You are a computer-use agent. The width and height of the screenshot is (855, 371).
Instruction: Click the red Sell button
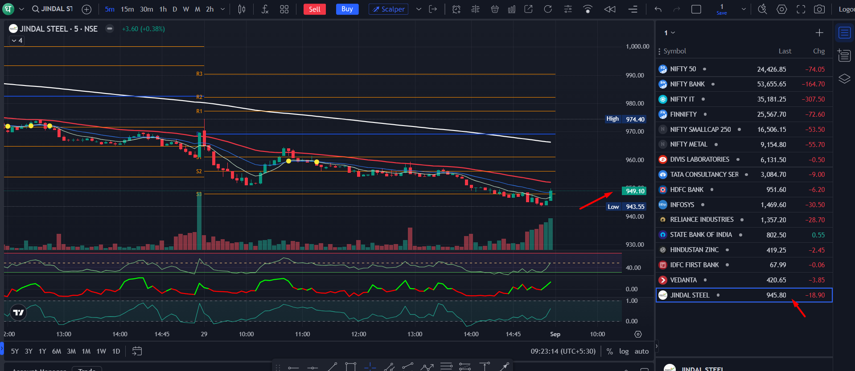(x=315, y=9)
